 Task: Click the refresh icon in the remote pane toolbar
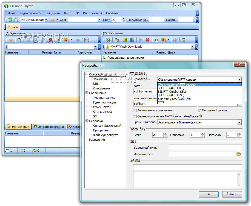59,40
